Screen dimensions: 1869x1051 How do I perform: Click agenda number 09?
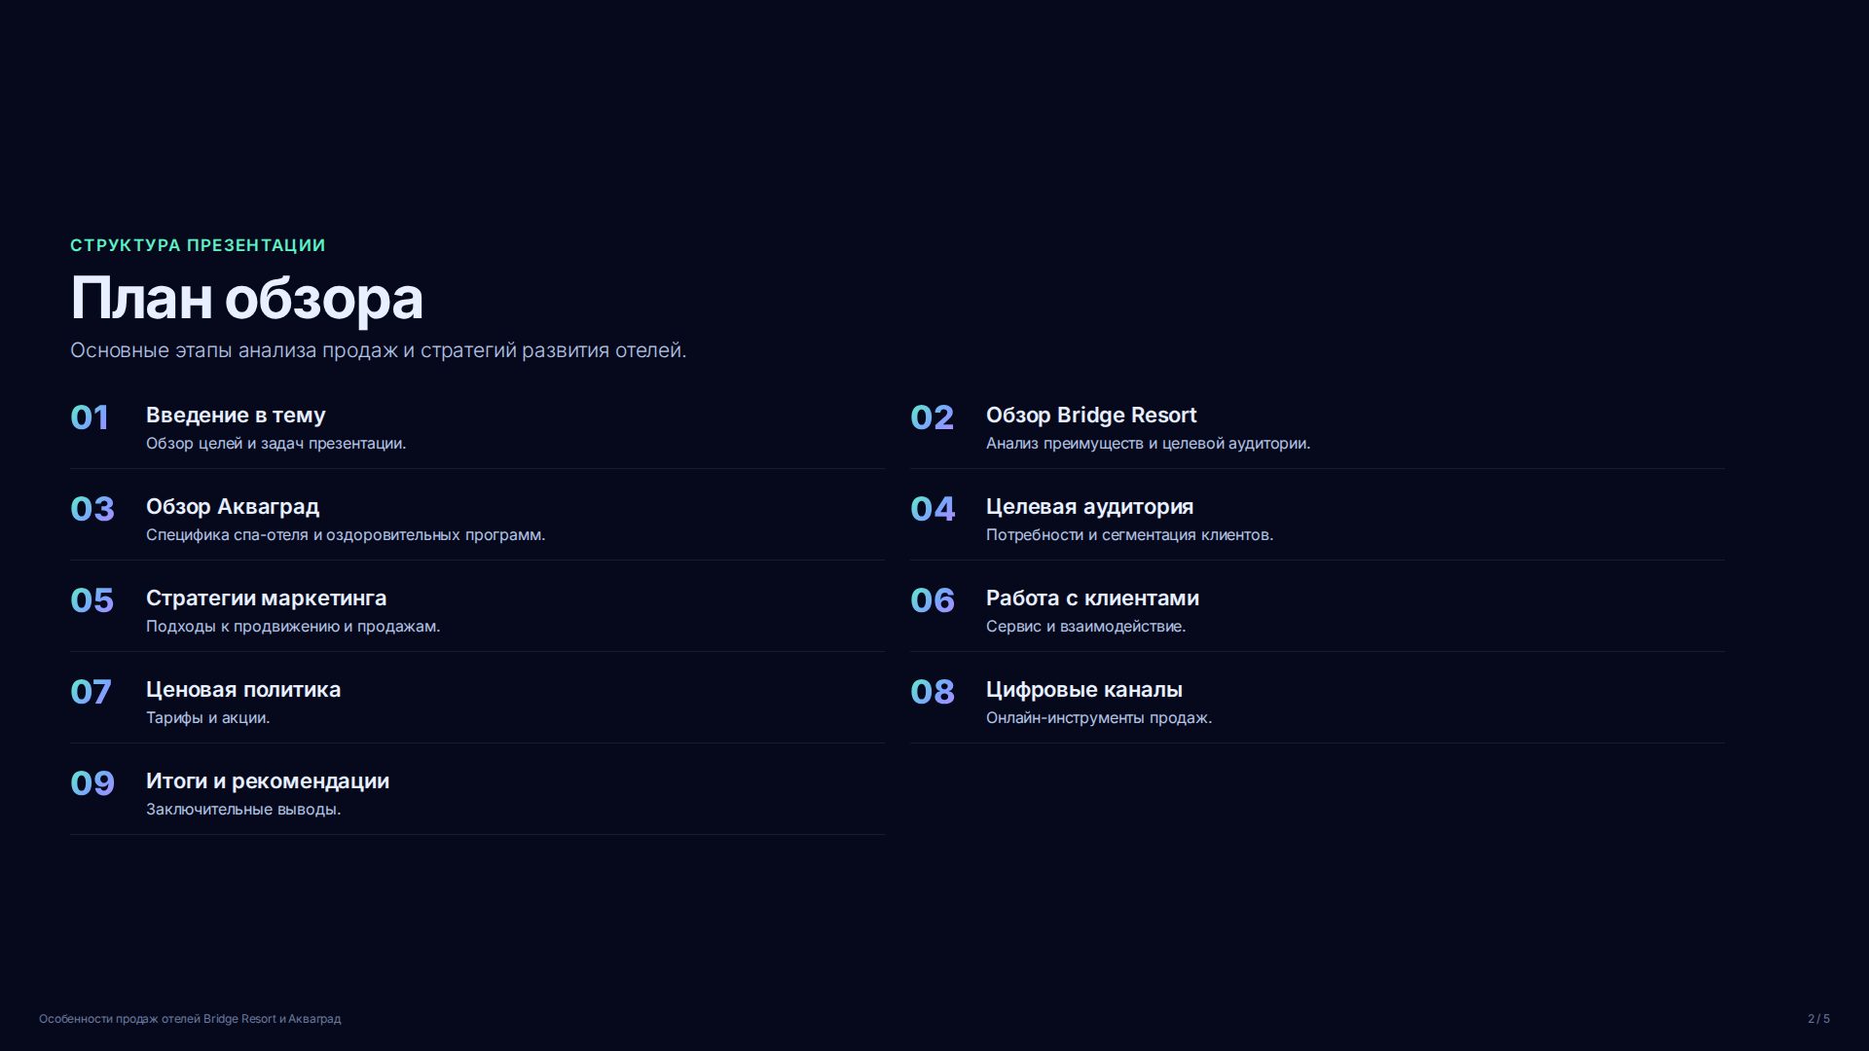tap(92, 783)
